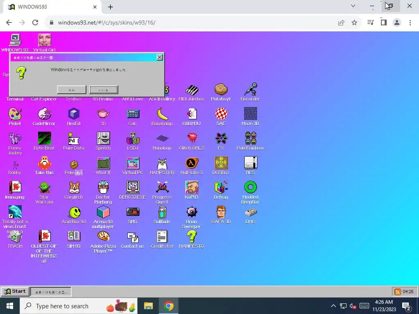Select the error dialog taskbar entry
Image resolution: width=419 pixels, height=314 pixels.
tap(51, 292)
